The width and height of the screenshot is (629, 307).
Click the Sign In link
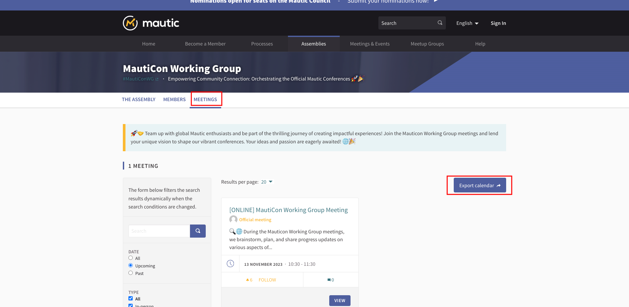pos(498,23)
